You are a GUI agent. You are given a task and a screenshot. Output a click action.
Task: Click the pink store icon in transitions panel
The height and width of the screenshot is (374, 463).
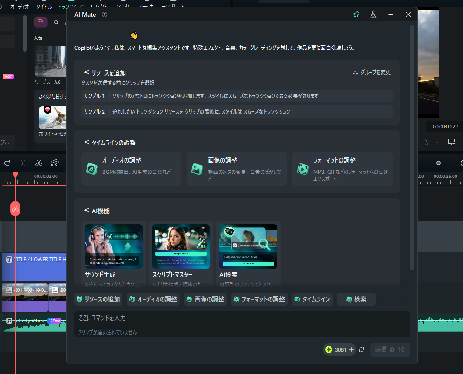41,22
